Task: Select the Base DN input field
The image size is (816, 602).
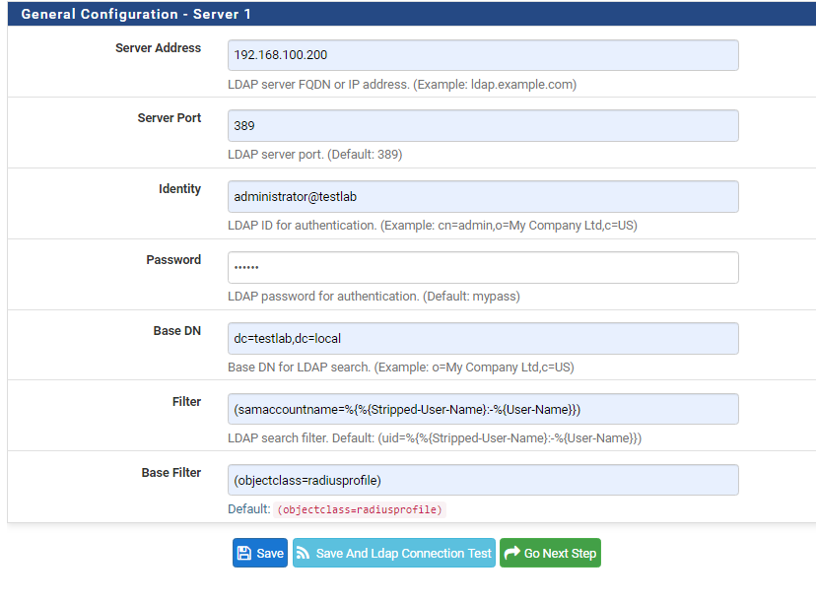Action: pos(483,338)
